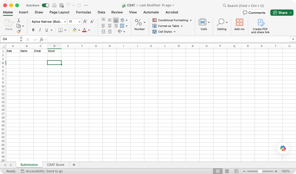296x174 pixels.
Task: Zoom in with plus button
Action: (276, 171)
